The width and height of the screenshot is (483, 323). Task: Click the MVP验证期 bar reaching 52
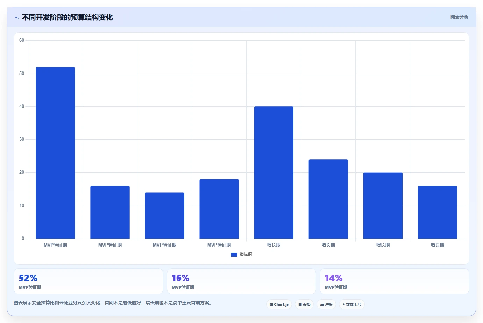tap(55, 153)
